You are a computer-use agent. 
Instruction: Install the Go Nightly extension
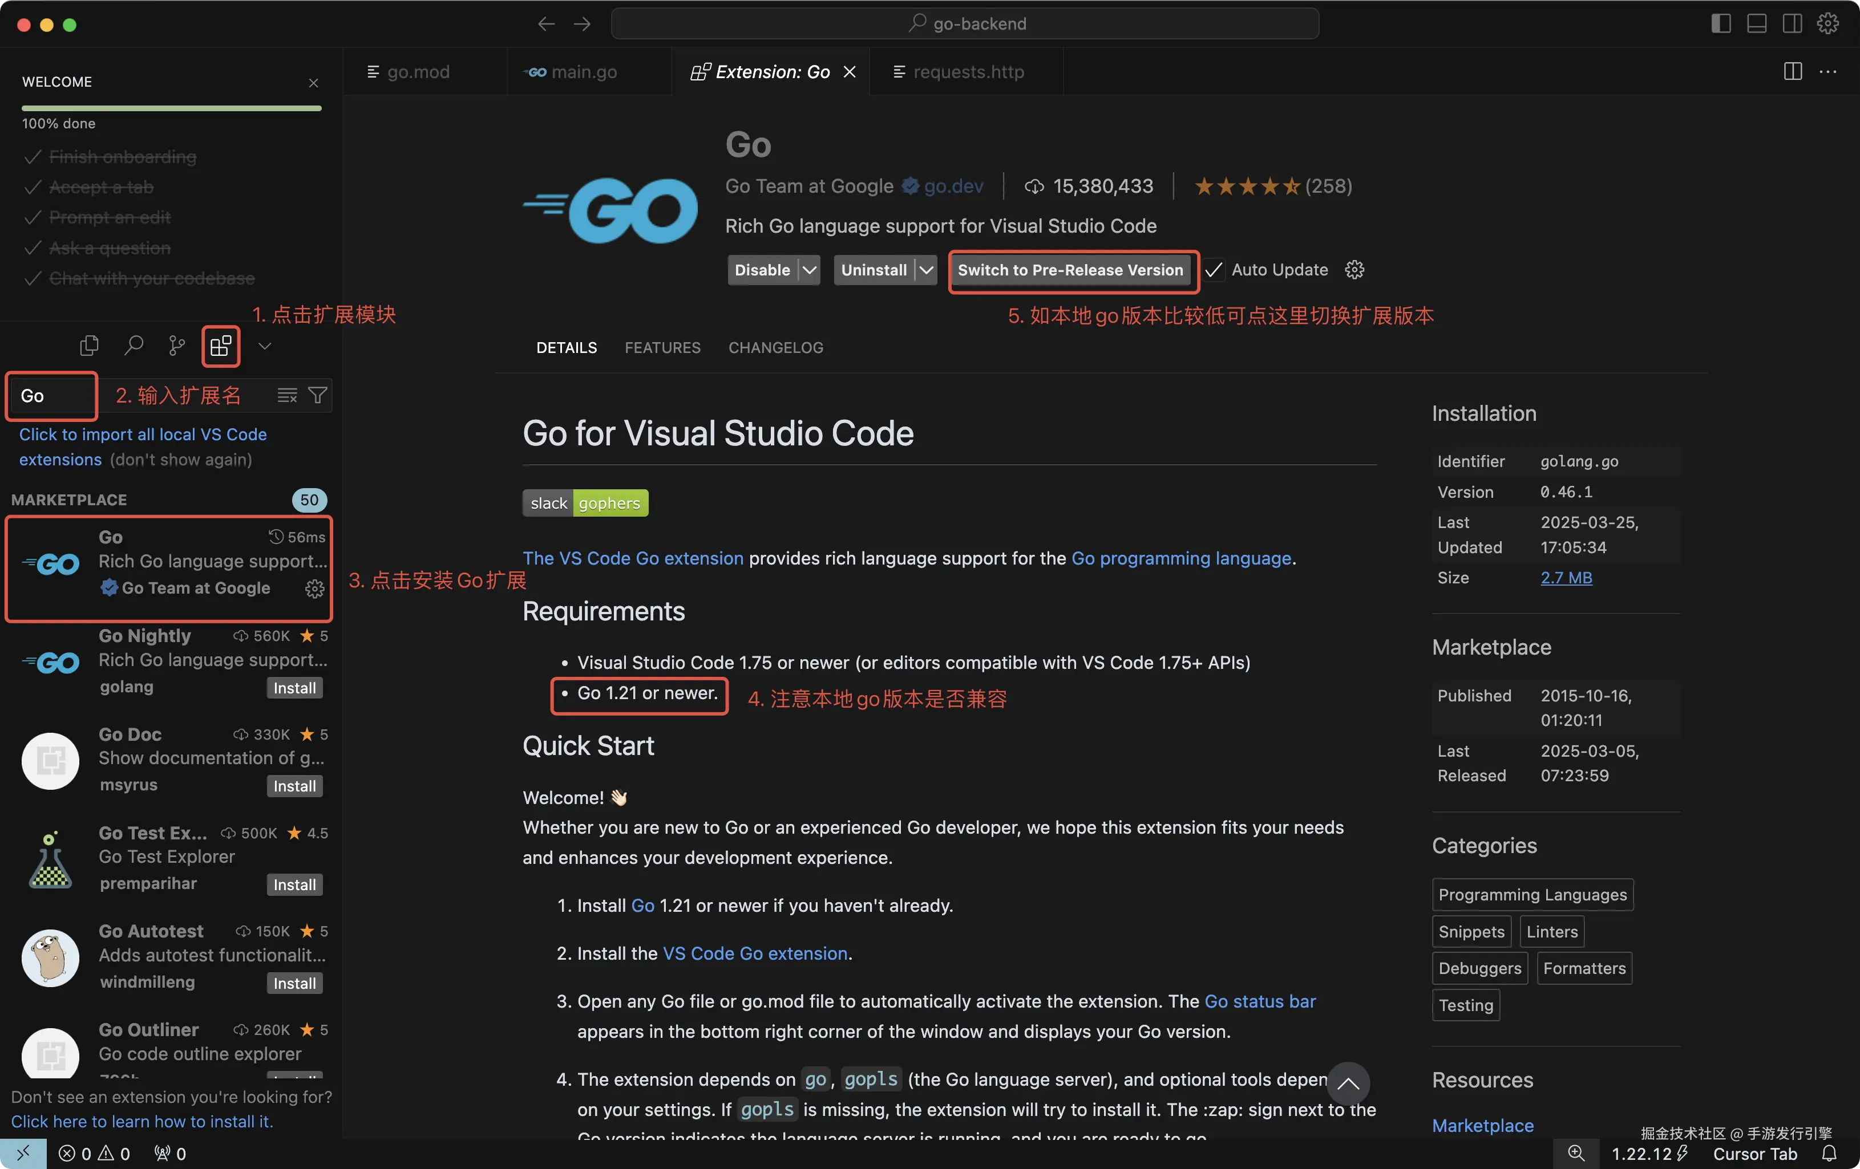294,687
